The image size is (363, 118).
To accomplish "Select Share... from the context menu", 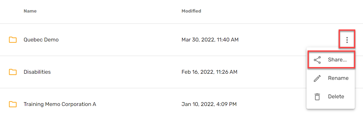I will click(x=331, y=60).
